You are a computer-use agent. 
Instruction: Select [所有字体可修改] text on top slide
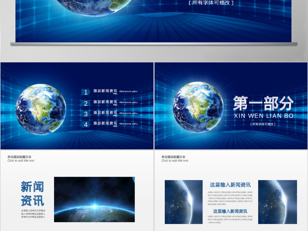click(211, 3)
